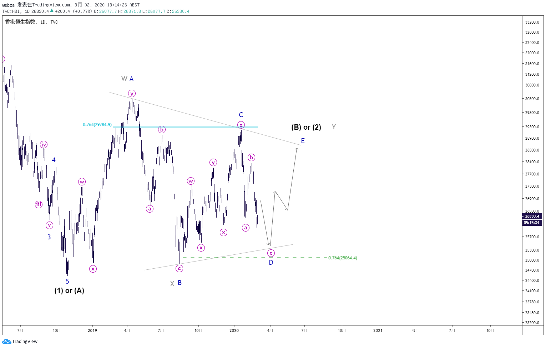This screenshot has height=348, width=546.
Task: Click the current price tag 26330.4
Action: point(532,216)
